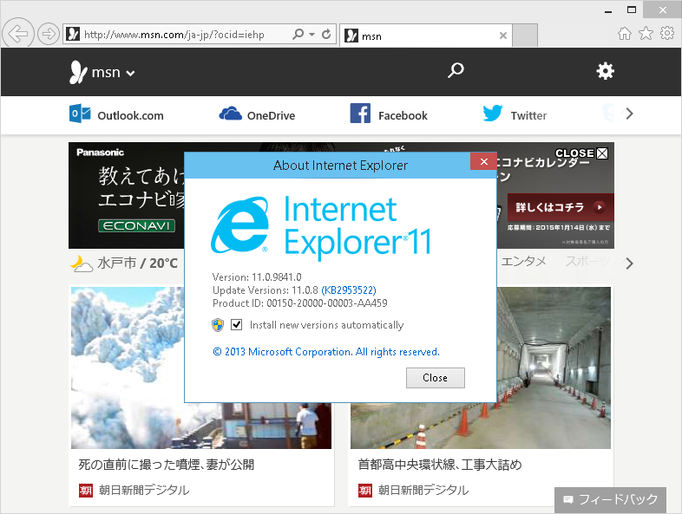Maximize the Internet Explorer window
Image resolution: width=682 pixels, height=514 pixels.
632,10
